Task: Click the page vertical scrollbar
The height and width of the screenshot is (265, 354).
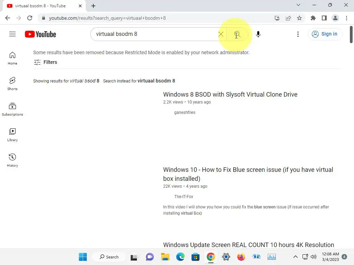Action: tap(351, 35)
